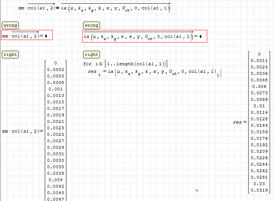Image resolution: width=274 pixels, height=201 pixels.
Task: Select the 0.01 entry in the res vector
Action: (x=259, y=106)
